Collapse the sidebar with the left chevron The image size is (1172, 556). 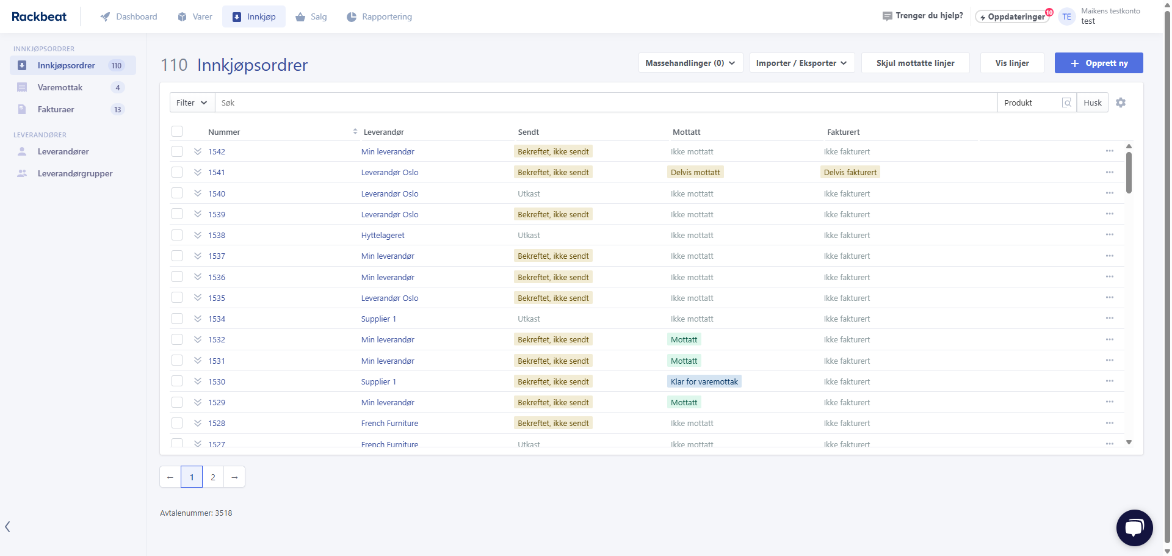pos(7,527)
